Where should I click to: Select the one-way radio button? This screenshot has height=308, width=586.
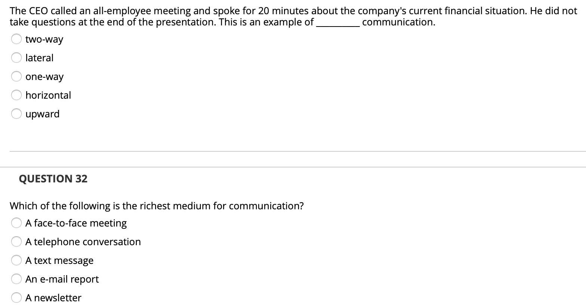[16, 76]
